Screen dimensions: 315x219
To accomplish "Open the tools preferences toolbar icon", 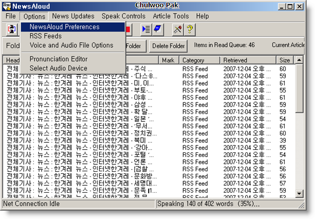I will tap(177, 29).
